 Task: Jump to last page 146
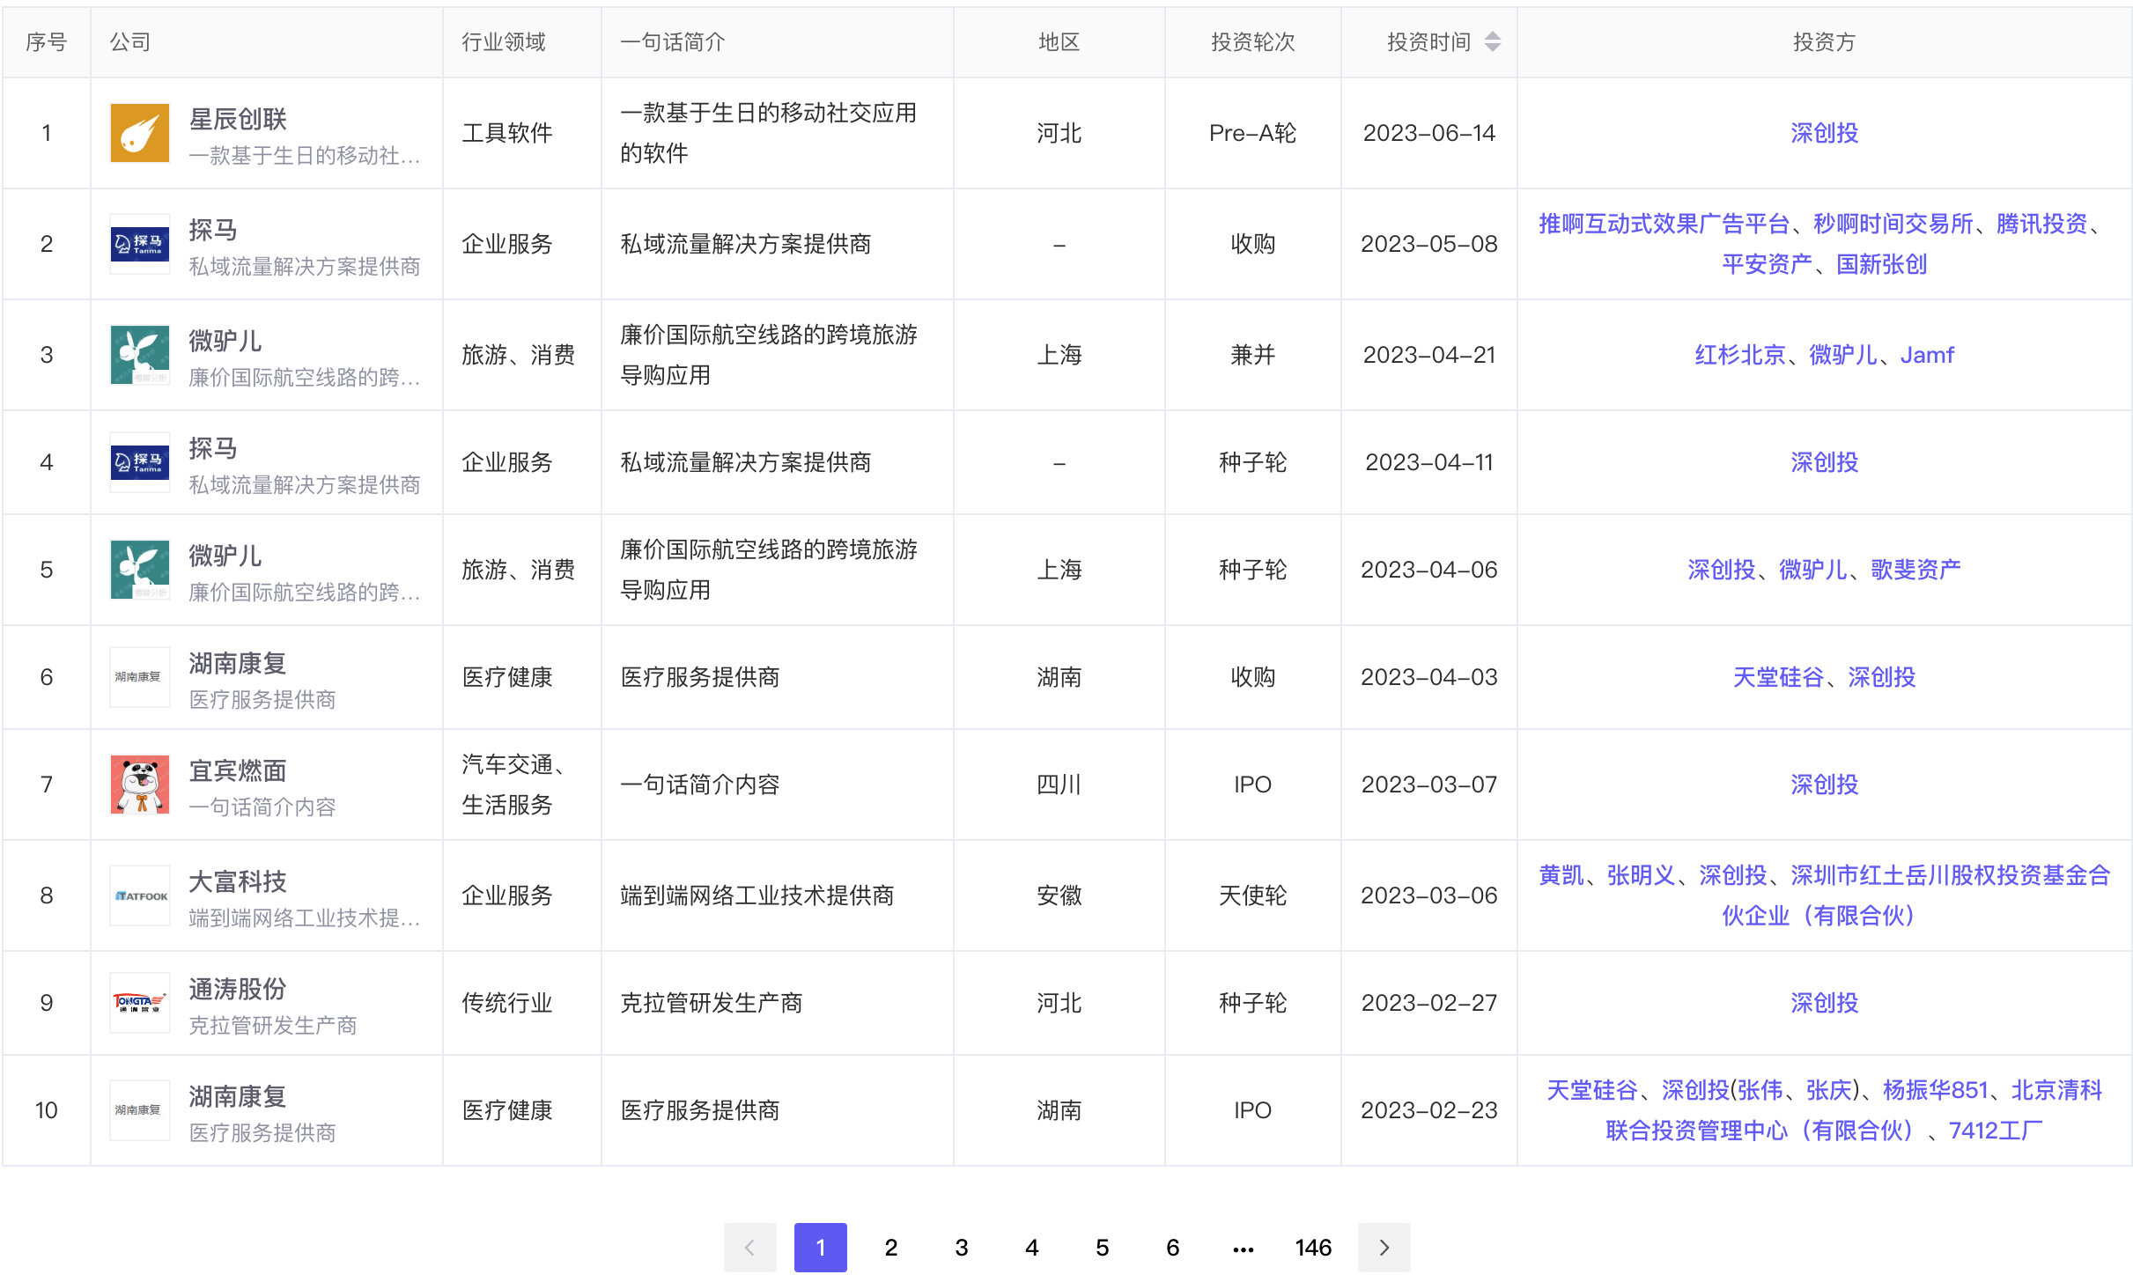tap(1312, 1247)
